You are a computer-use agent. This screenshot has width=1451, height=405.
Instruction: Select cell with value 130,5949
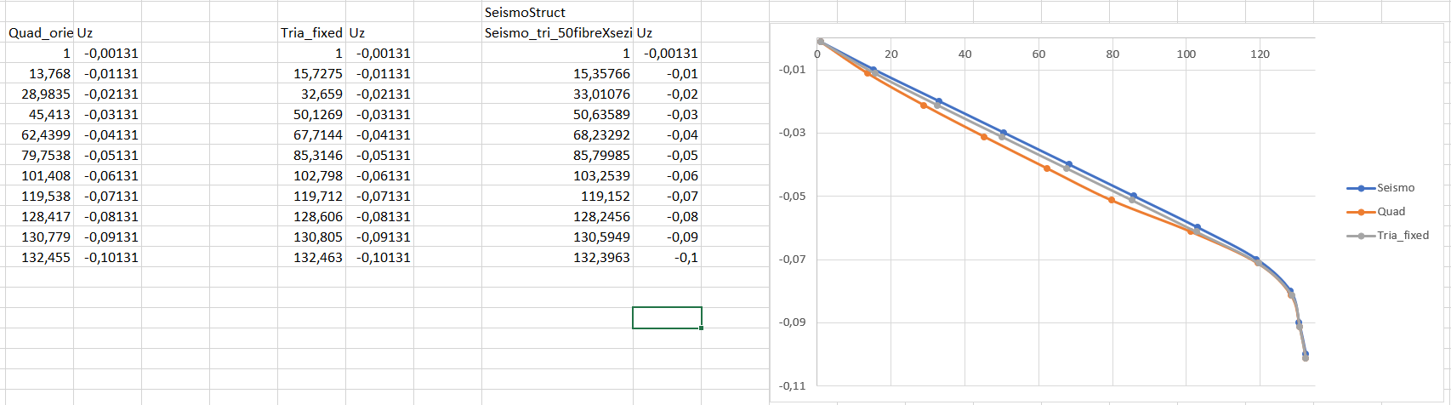click(x=558, y=237)
